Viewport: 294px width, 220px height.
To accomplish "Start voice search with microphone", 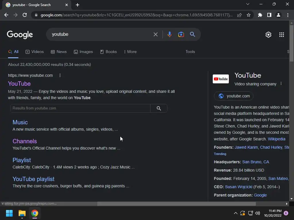I will pos(169,34).
